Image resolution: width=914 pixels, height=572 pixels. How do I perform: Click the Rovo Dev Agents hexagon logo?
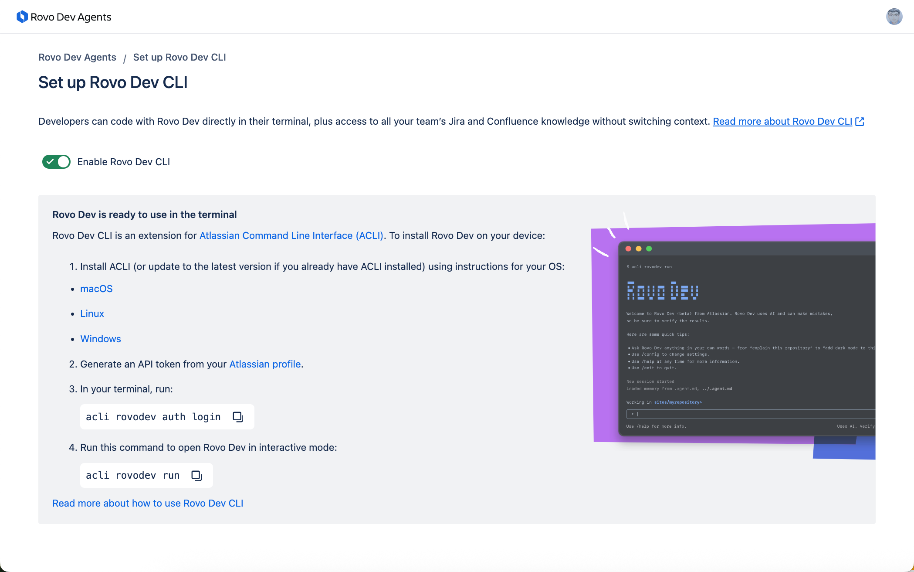pos(22,17)
